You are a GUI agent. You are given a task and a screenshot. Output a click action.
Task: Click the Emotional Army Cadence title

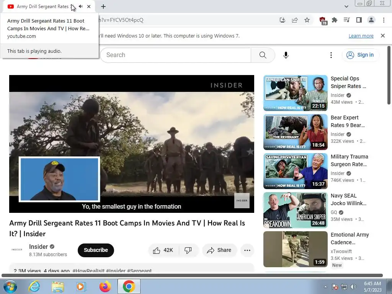(x=350, y=238)
